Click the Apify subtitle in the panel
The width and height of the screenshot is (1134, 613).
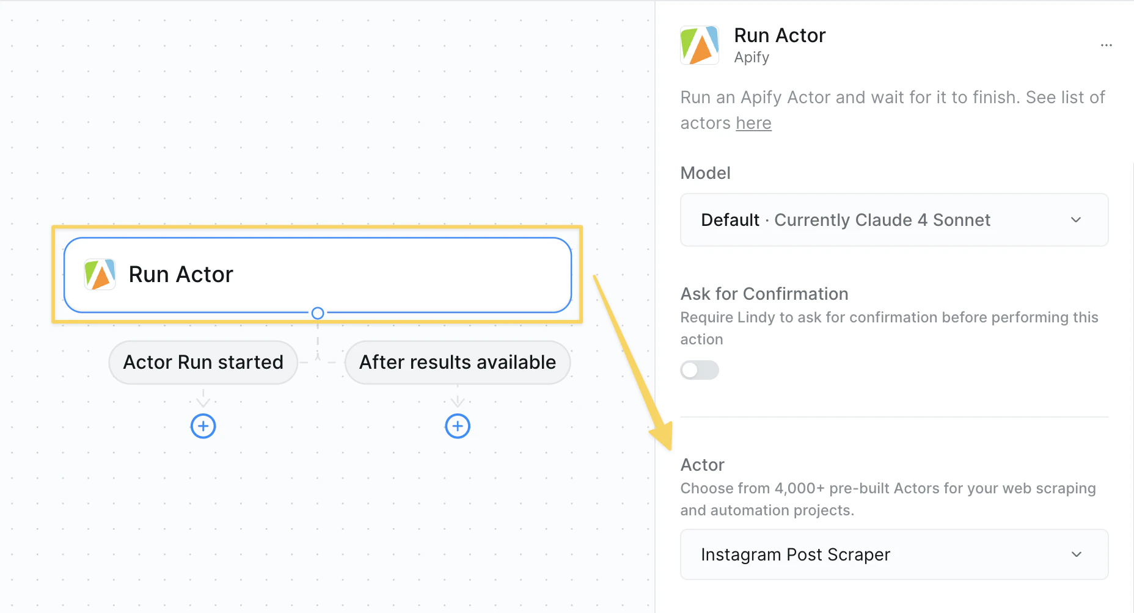pyautogui.click(x=752, y=57)
